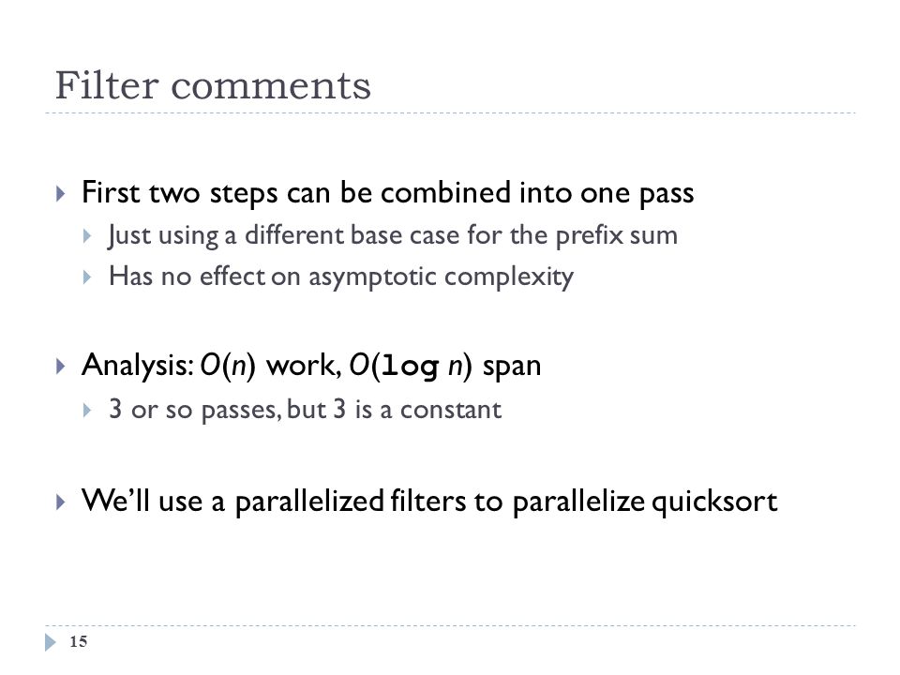Click the dashed footer line above the page number
900x675 pixels.
451,625
